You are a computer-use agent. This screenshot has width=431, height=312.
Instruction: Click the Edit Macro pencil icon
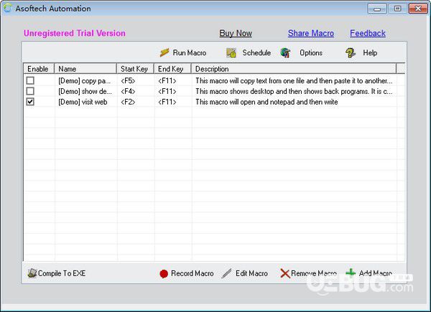pyautogui.click(x=227, y=273)
